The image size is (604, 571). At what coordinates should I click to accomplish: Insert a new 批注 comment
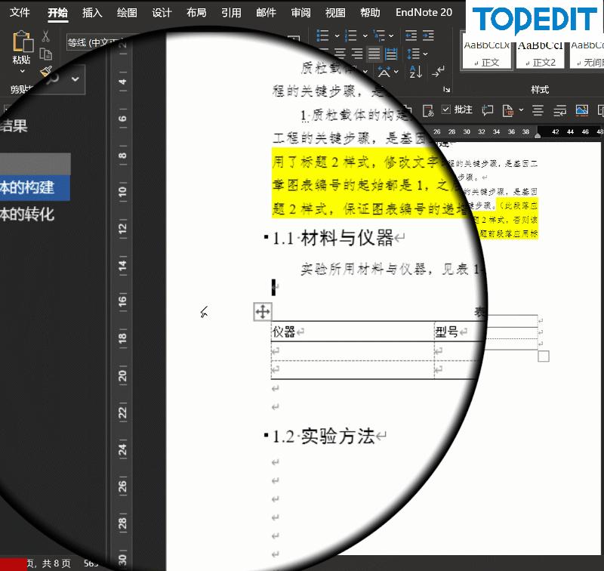pyautogui.click(x=488, y=111)
